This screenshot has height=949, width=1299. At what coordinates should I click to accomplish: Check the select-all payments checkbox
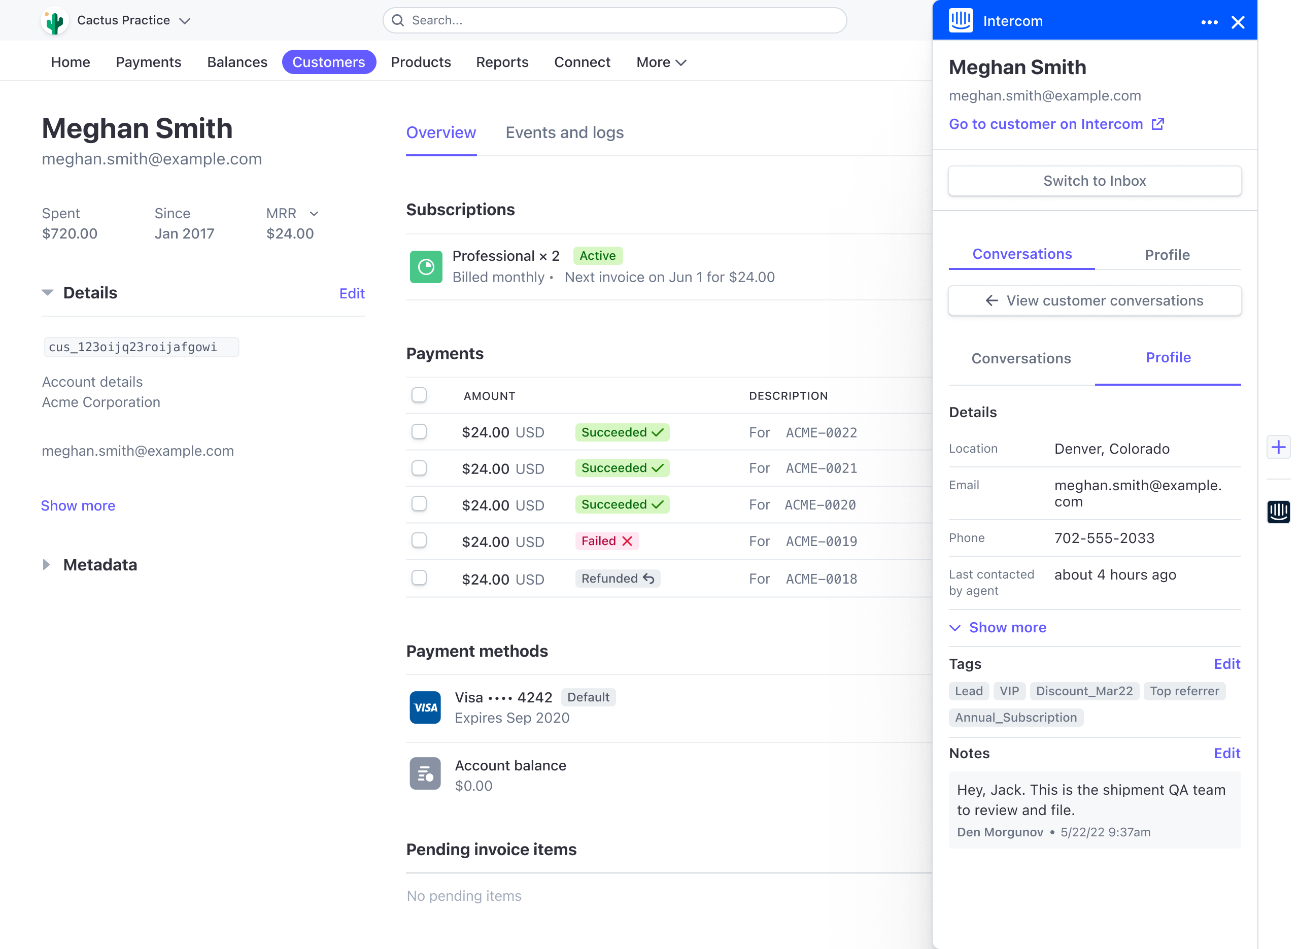click(419, 395)
